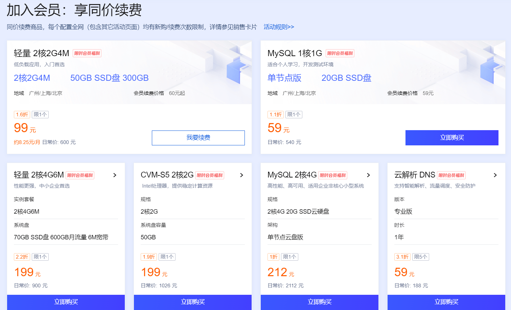Expand chevron on CVM-S5 2核2G card
The width and height of the screenshot is (511, 310).
click(x=241, y=175)
